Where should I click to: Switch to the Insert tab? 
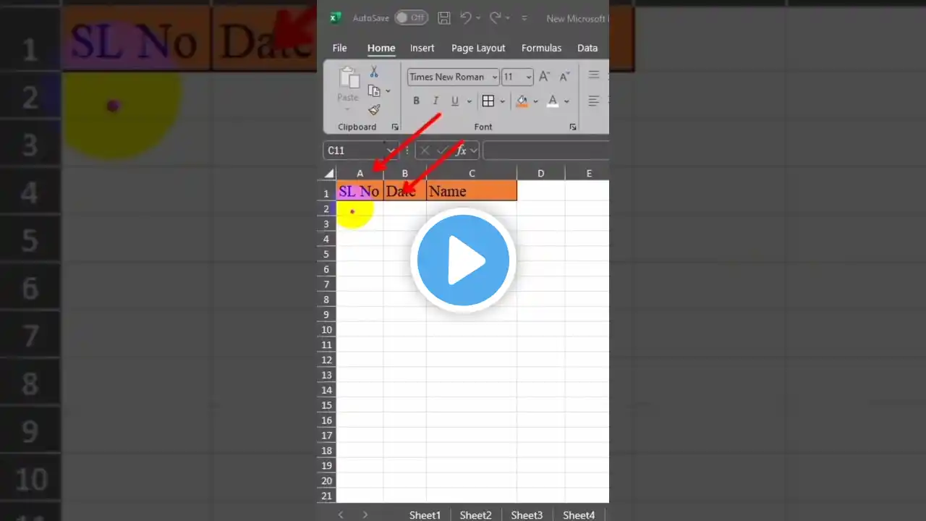pyautogui.click(x=422, y=48)
